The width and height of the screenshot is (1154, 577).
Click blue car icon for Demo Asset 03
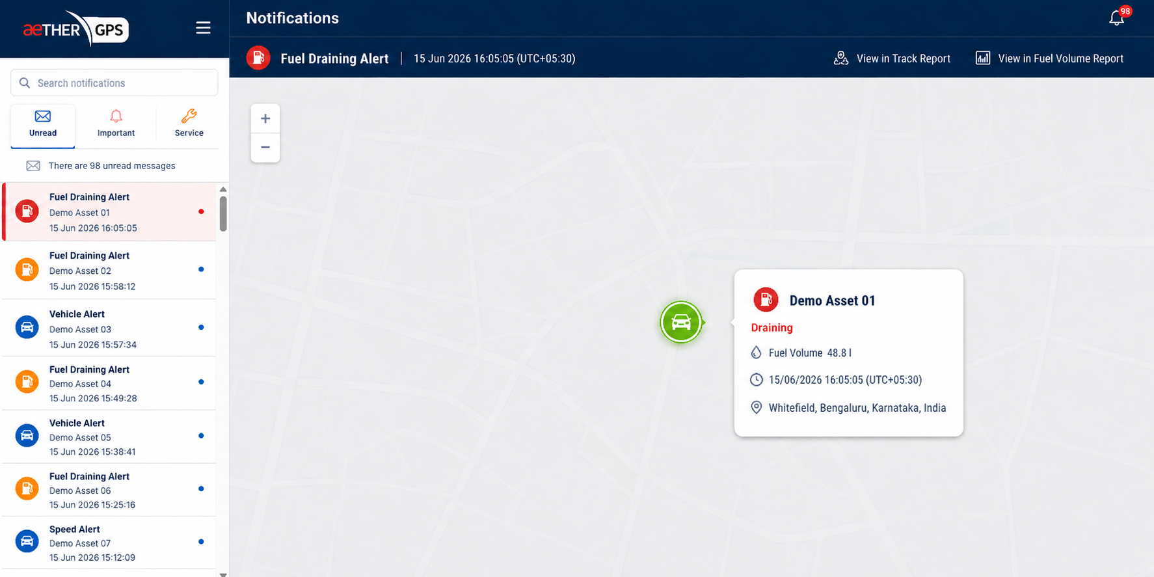click(27, 327)
